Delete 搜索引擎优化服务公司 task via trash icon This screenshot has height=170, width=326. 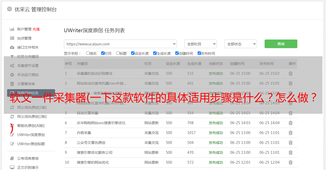click(x=290, y=153)
